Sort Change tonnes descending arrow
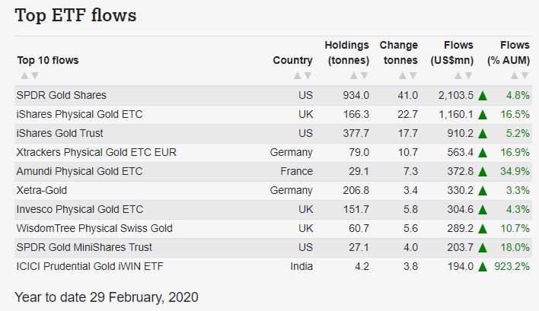Screen dimensions: 539x311 tap(413, 75)
